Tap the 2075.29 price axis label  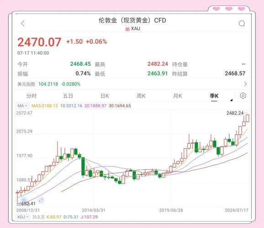click(x=24, y=131)
